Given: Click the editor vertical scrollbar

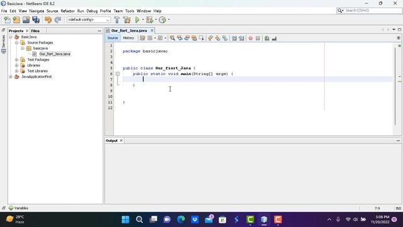Looking at the screenshot, I should (395, 86).
